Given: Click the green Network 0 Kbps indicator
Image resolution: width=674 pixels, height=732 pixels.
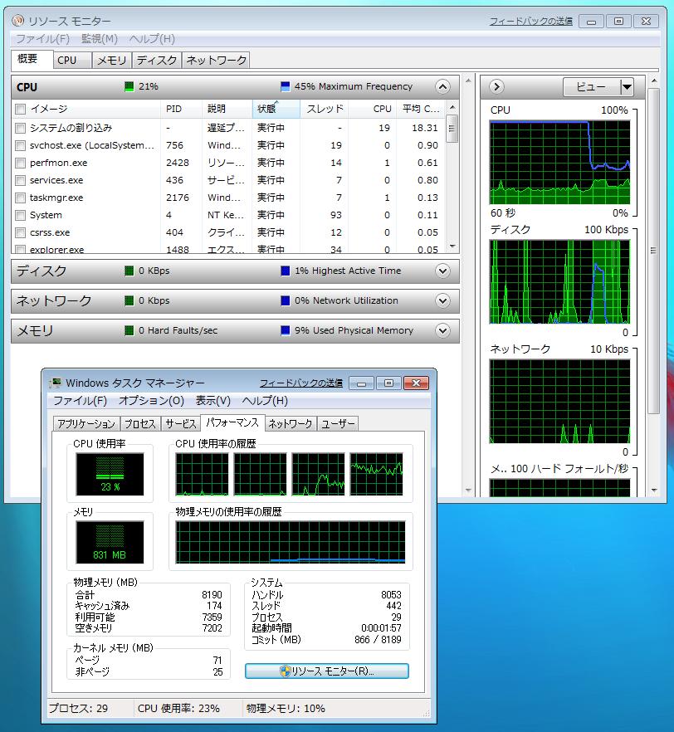Looking at the screenshot, I should click(129, 300).
